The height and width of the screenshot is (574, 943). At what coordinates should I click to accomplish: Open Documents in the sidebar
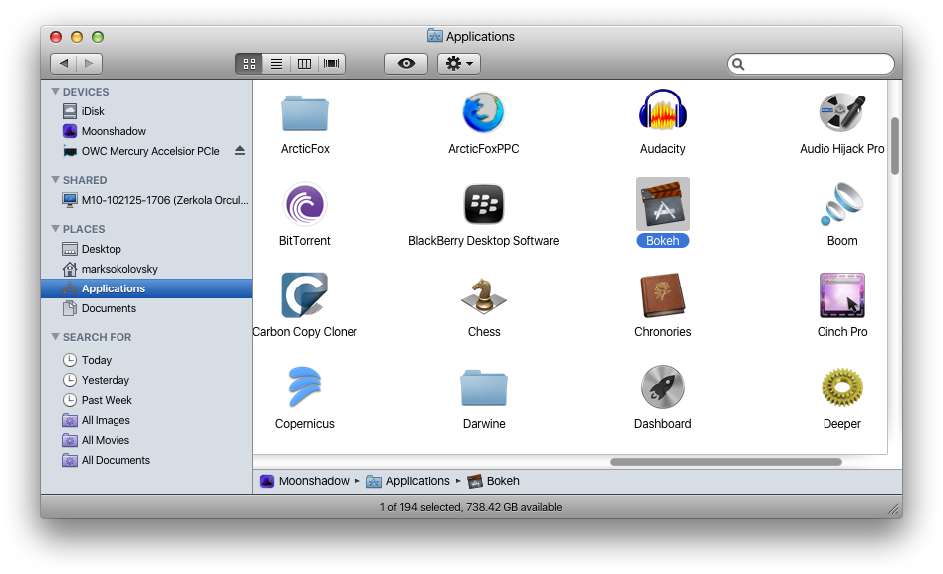[109, 308]
